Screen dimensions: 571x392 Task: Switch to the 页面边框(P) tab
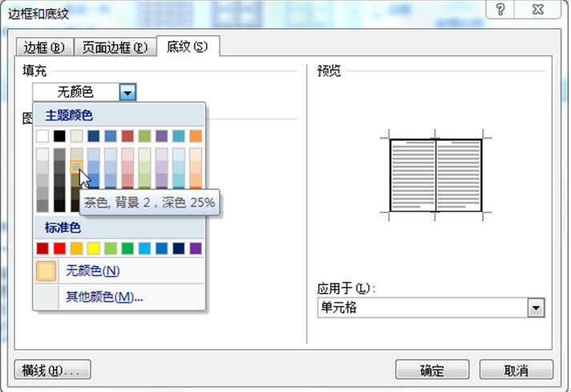(115, 46)
